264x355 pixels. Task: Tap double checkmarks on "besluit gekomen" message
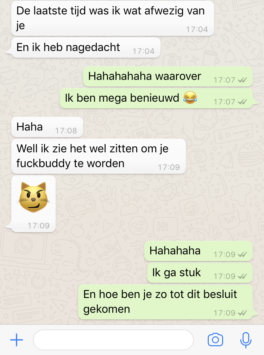242,313
